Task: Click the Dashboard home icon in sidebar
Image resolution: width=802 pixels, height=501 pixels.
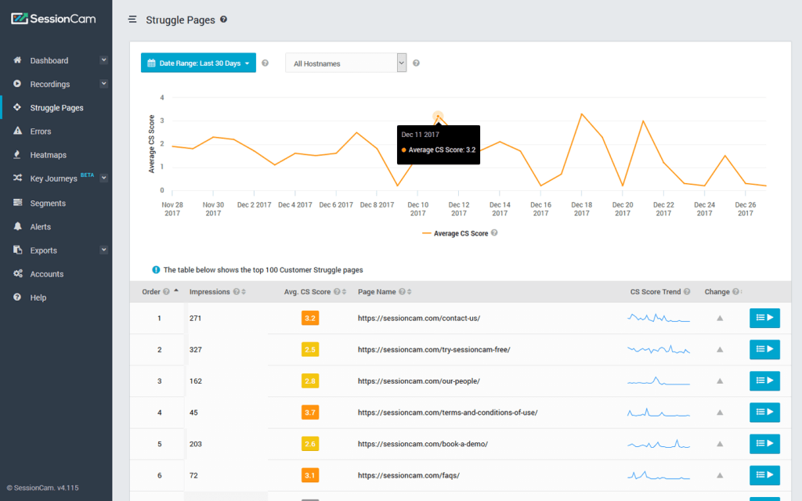Action: click(17, 59)
